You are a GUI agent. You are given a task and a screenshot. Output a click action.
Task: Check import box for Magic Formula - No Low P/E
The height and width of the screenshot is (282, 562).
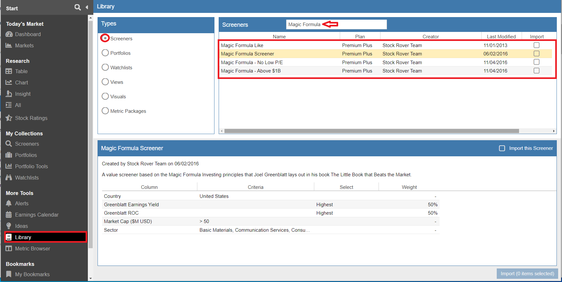536,62
